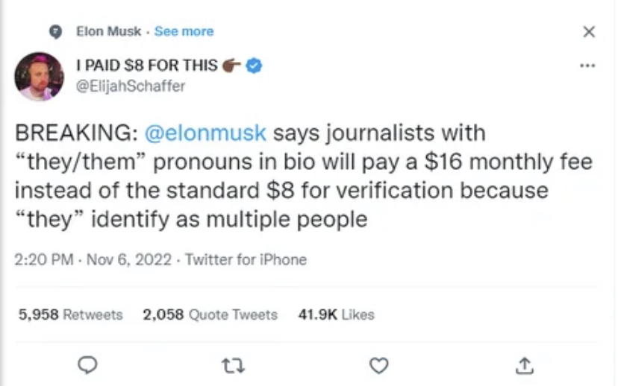Open the @elonmusk mention link
This screenshot has width=618, height=386.
pos(204,133)
